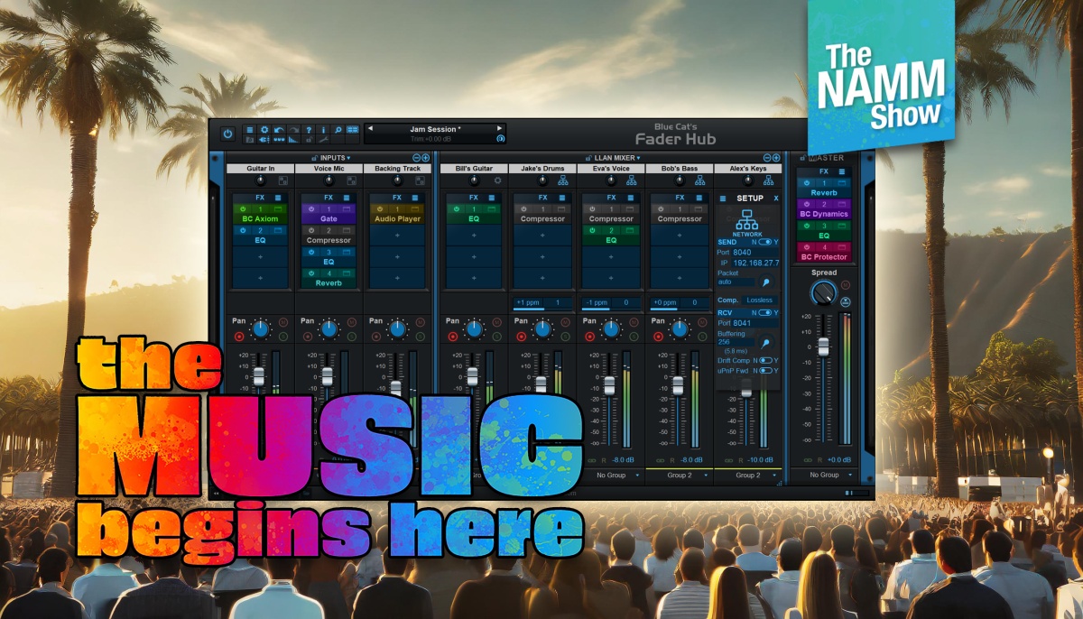Click the send Port 8040 field
The image size is (1083, 619).
pos(755,253)
